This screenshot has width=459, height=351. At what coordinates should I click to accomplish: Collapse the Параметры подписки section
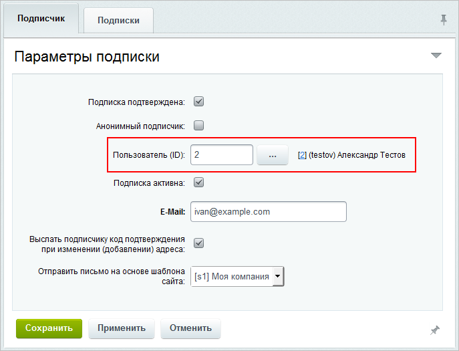pos(436,55)
